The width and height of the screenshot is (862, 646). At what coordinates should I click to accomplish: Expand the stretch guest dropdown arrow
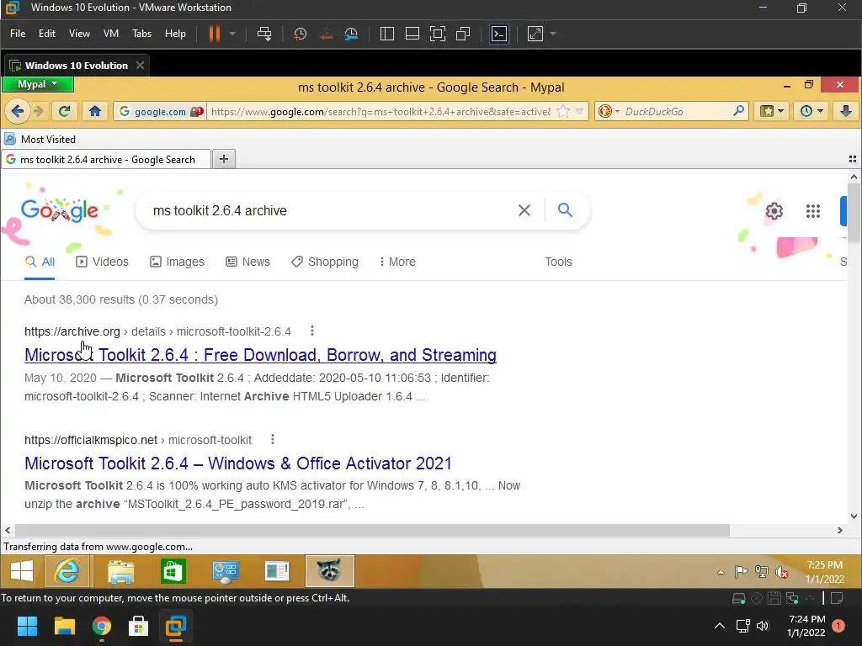coord(553,34)
